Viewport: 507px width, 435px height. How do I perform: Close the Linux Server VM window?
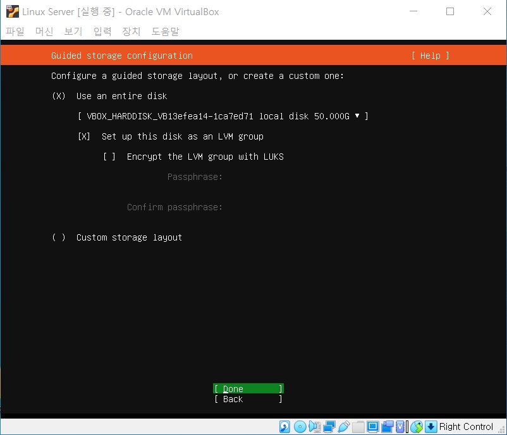point(487,11)
